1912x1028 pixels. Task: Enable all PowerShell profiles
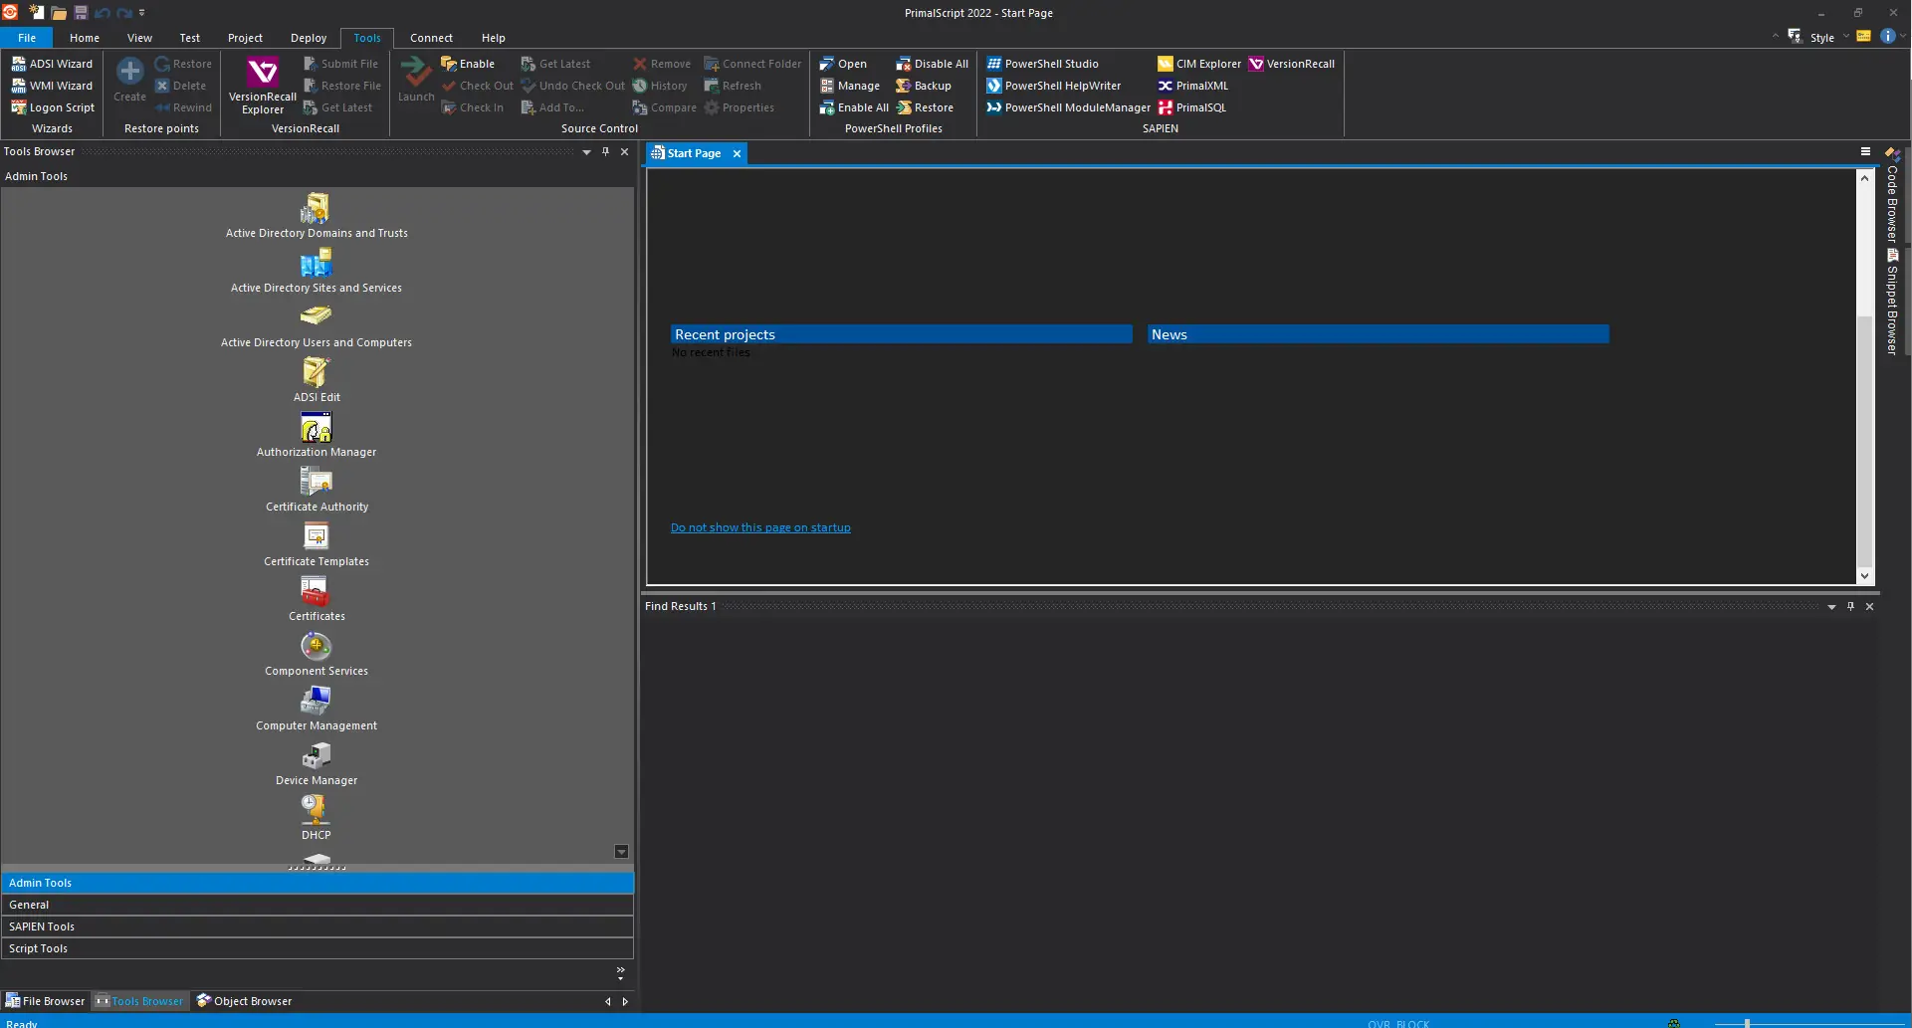(x=853, y=107)
